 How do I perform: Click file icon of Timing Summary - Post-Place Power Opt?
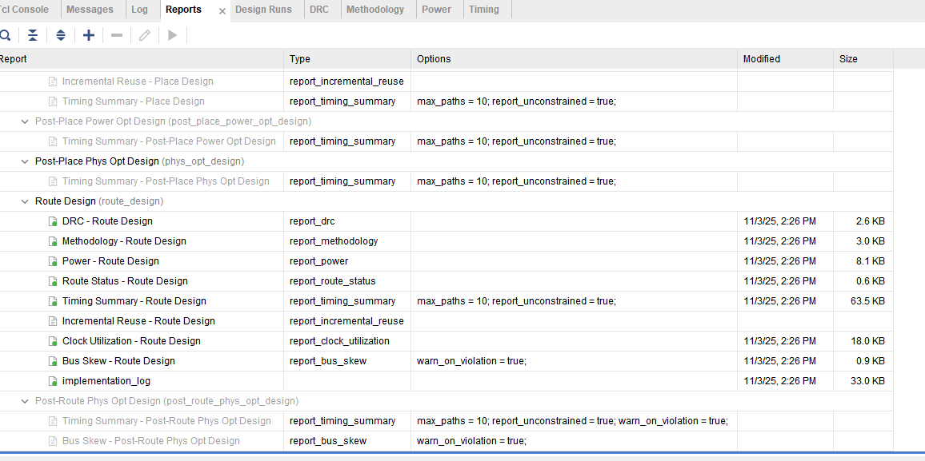coord(53,141)
